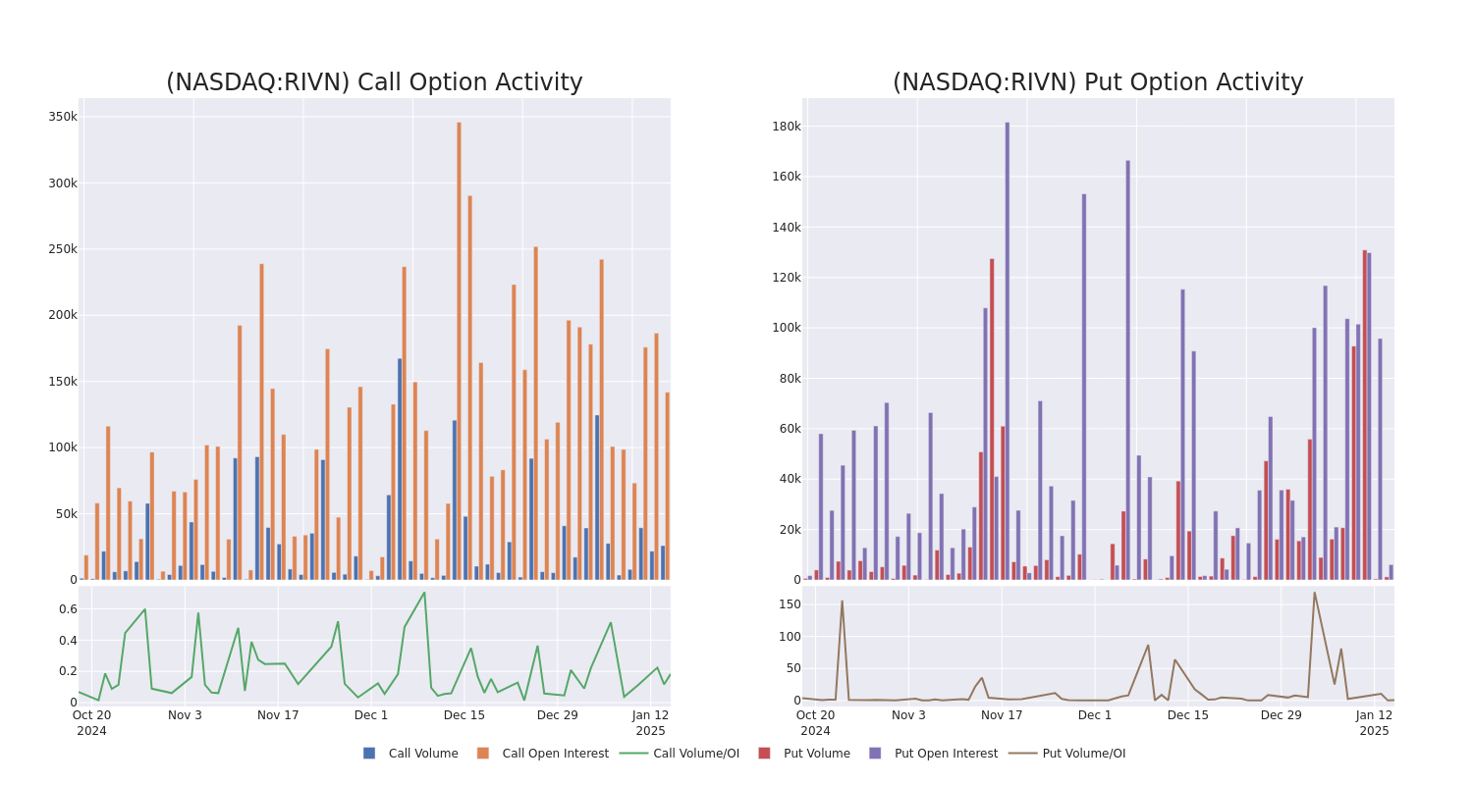Click the 0.6 label on call ratio axis
This screenshot has height=785, width=1473.
point(68,609)
